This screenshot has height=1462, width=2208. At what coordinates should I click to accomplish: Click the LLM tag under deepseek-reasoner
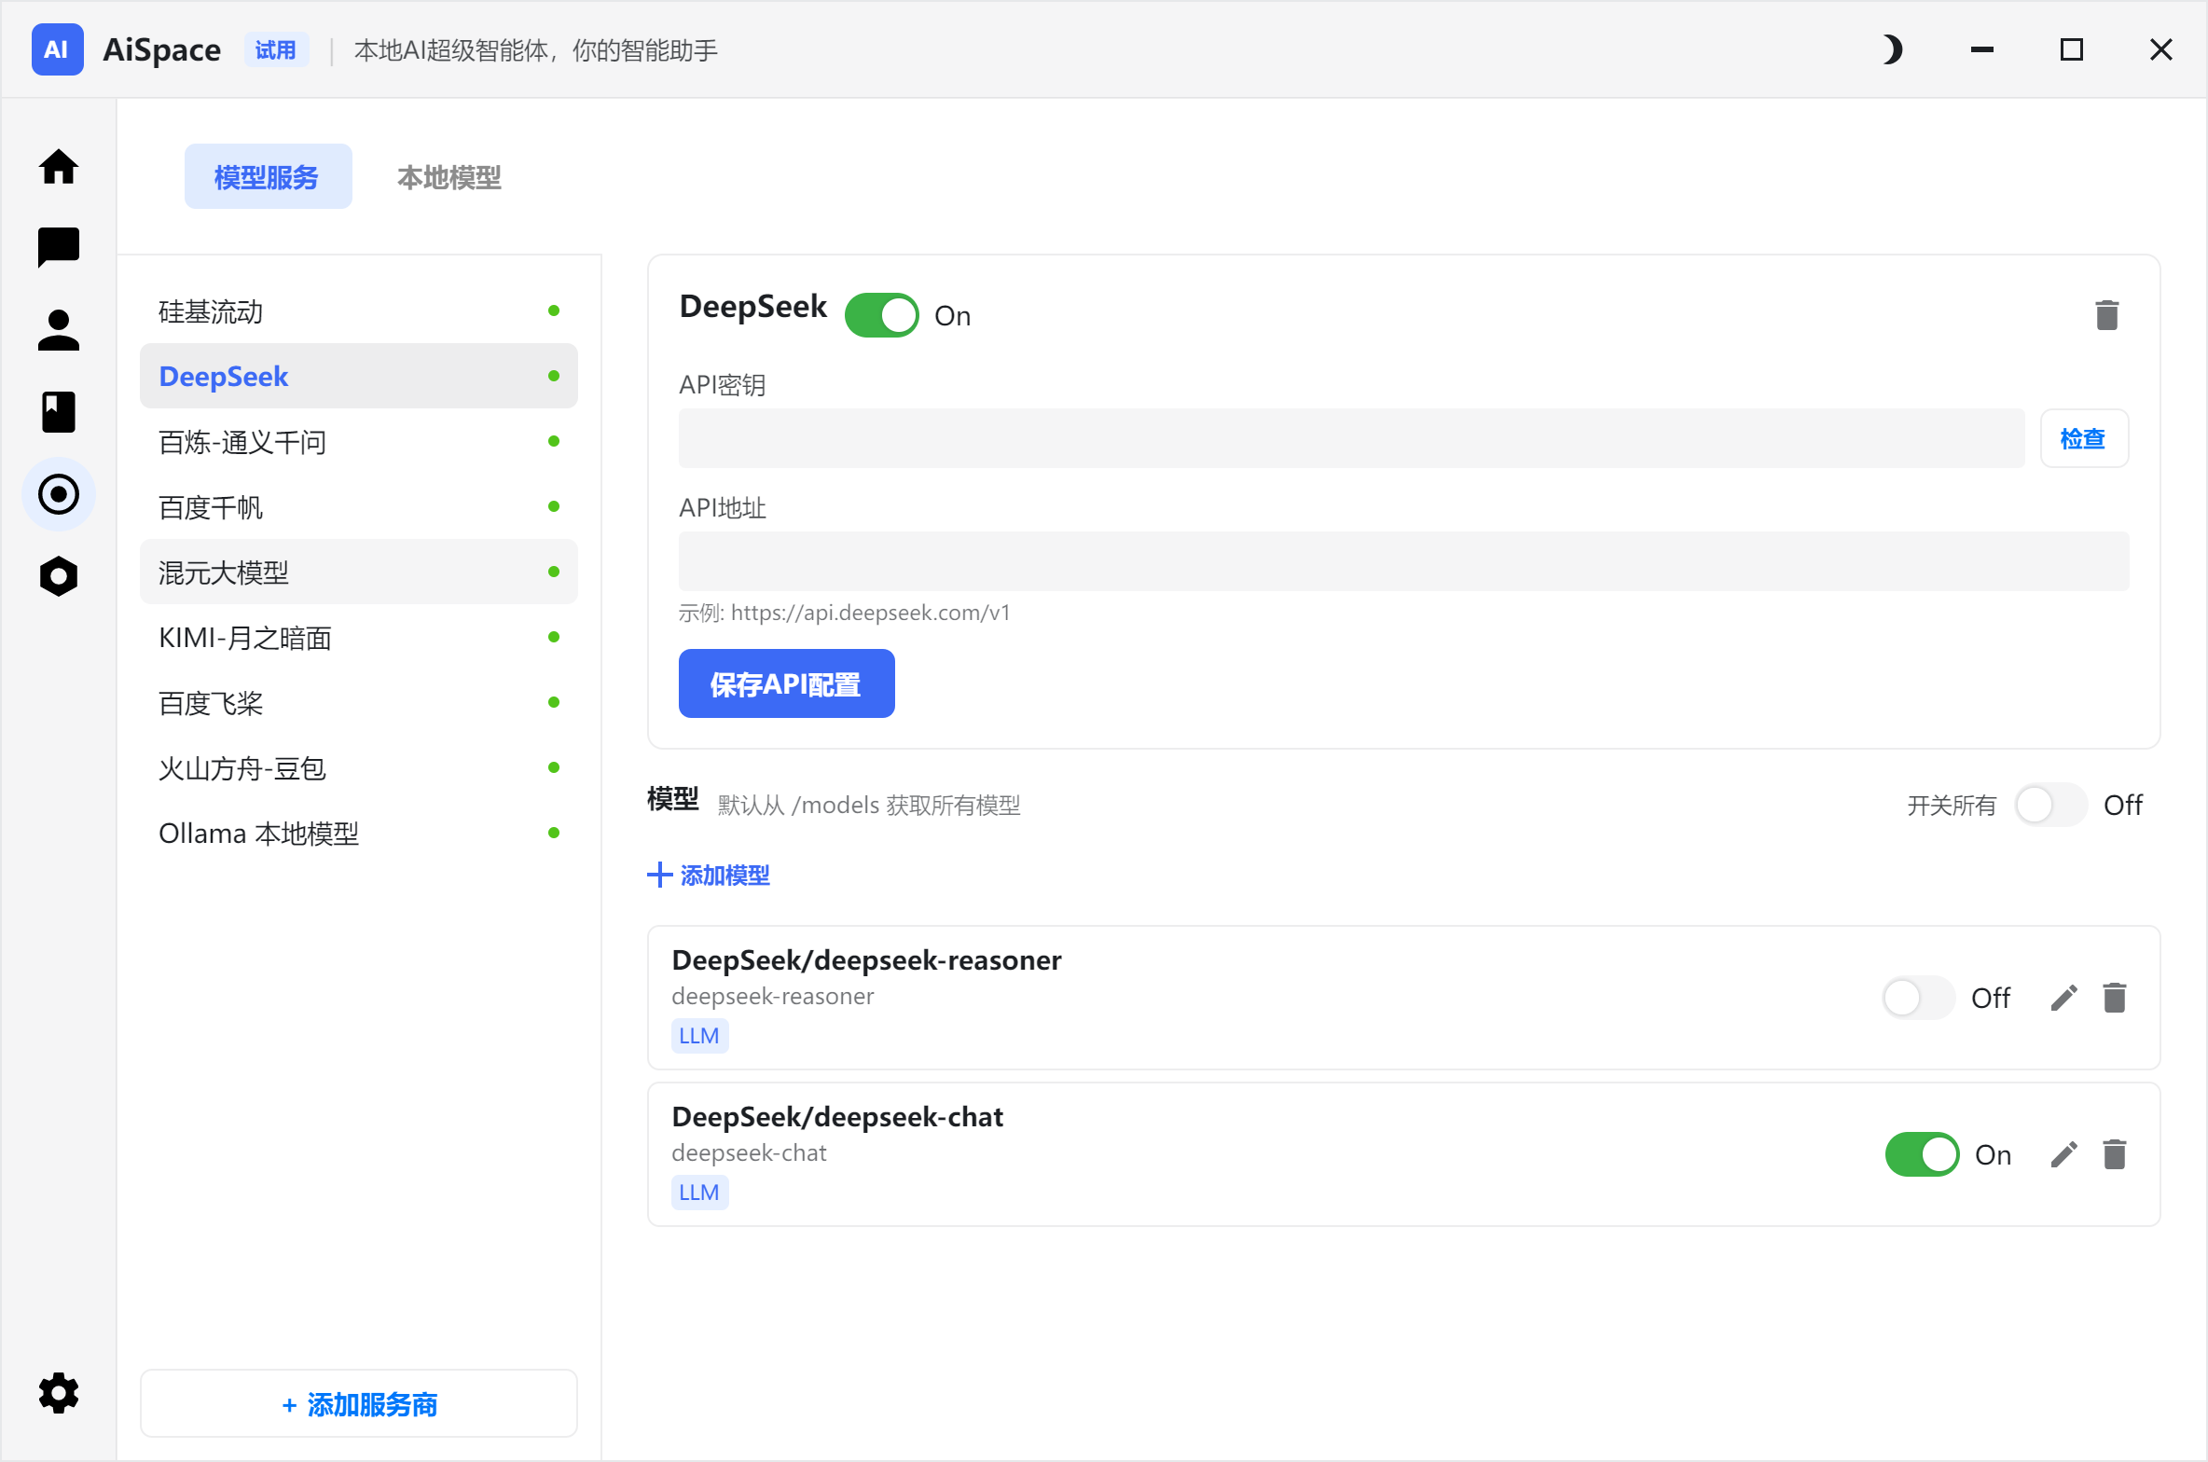[x=699, y=1036]
